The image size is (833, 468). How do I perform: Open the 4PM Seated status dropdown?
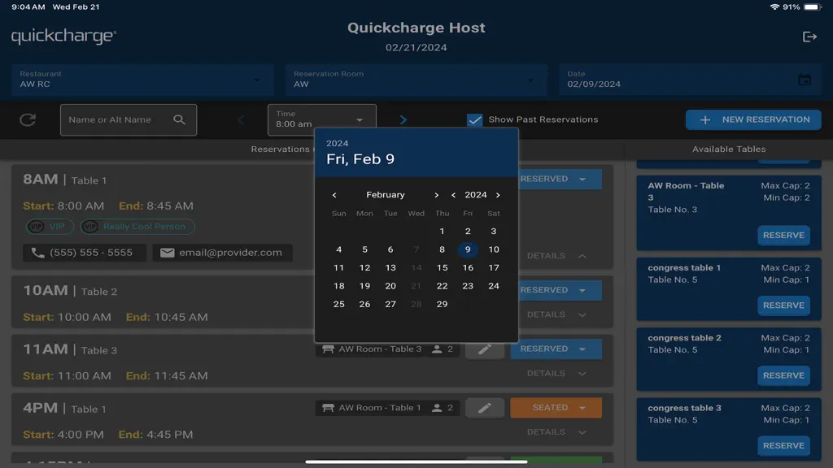click(x=556, y=408)
